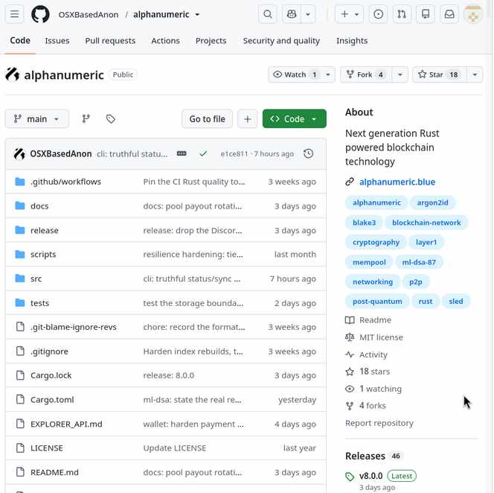Open the .github/workflows folder
494x493 pixels.
point(65,182)
